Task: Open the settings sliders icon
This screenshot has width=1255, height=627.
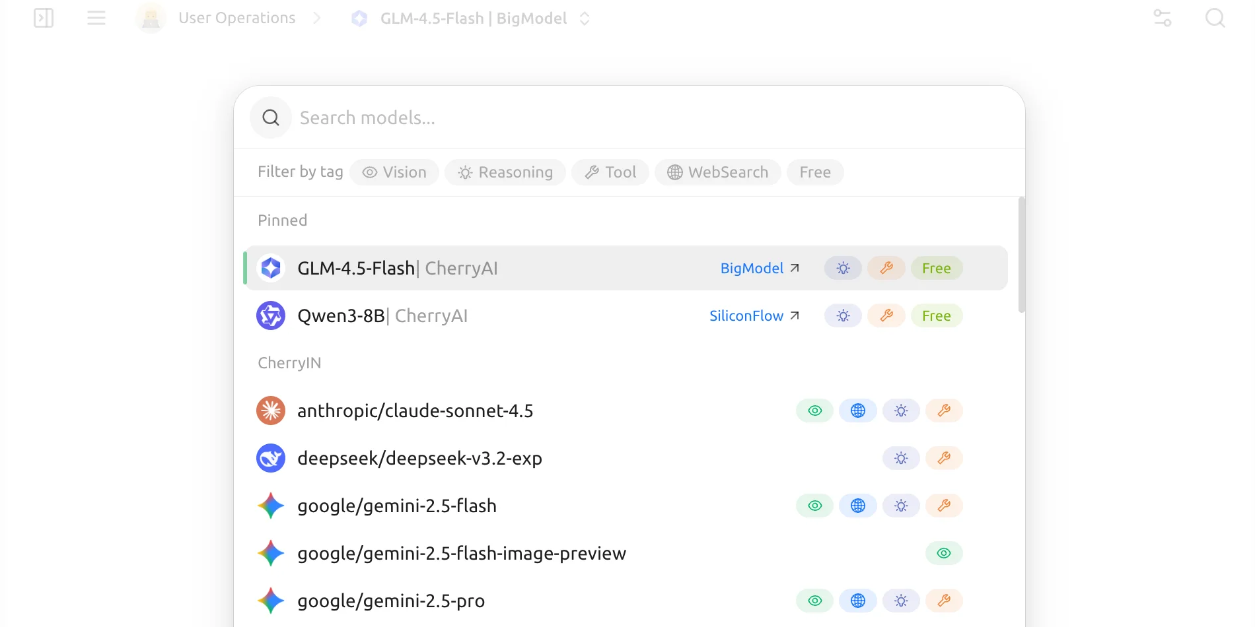Action: (1163, 18)
